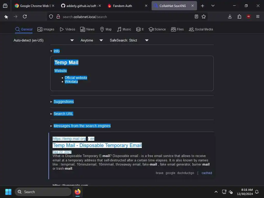Image resolution: width=264 pixels, height=198 pixels.
Task: Click the taskbar Search box
Action: click(x=43, y=192)
